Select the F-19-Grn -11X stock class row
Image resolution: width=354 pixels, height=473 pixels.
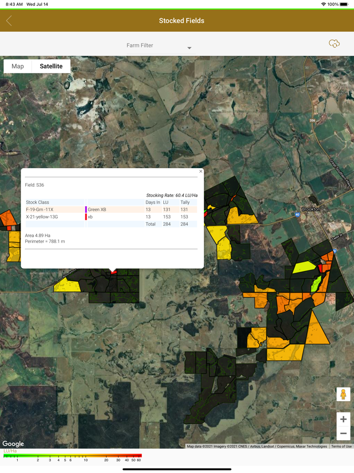[111, 209]
